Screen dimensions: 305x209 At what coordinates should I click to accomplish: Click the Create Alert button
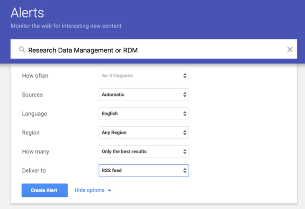45,190
